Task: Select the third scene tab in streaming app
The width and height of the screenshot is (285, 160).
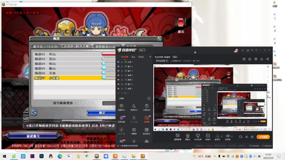Action: pos(141,57)
